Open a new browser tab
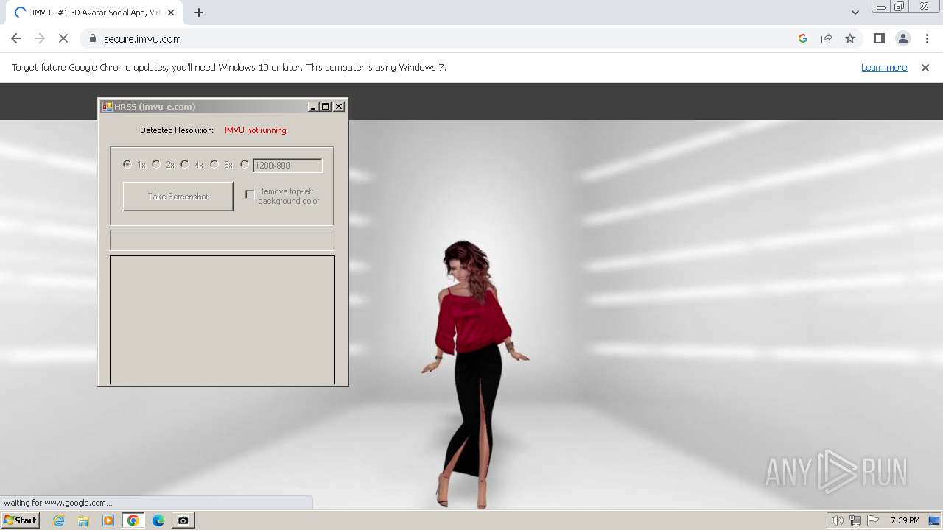 point(199,13)
